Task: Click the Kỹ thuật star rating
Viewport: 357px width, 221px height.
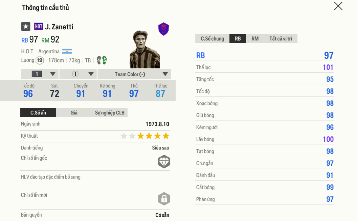Action: pyautogui.click(x=145, y=136)
